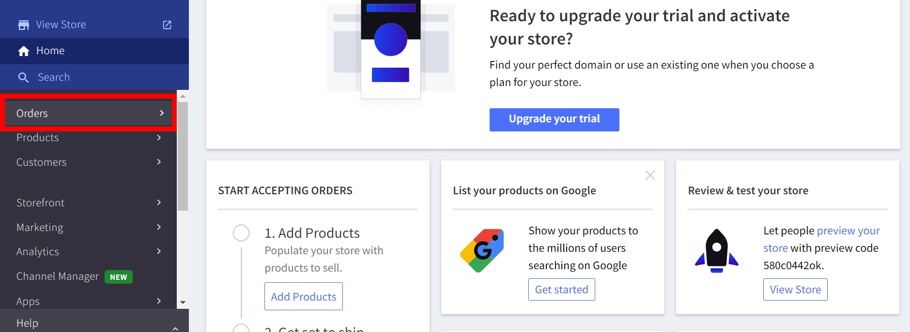Click the Search magnifier icon
Image resolution: width=910 pixels, height=332 pixels.
(23, 77)
